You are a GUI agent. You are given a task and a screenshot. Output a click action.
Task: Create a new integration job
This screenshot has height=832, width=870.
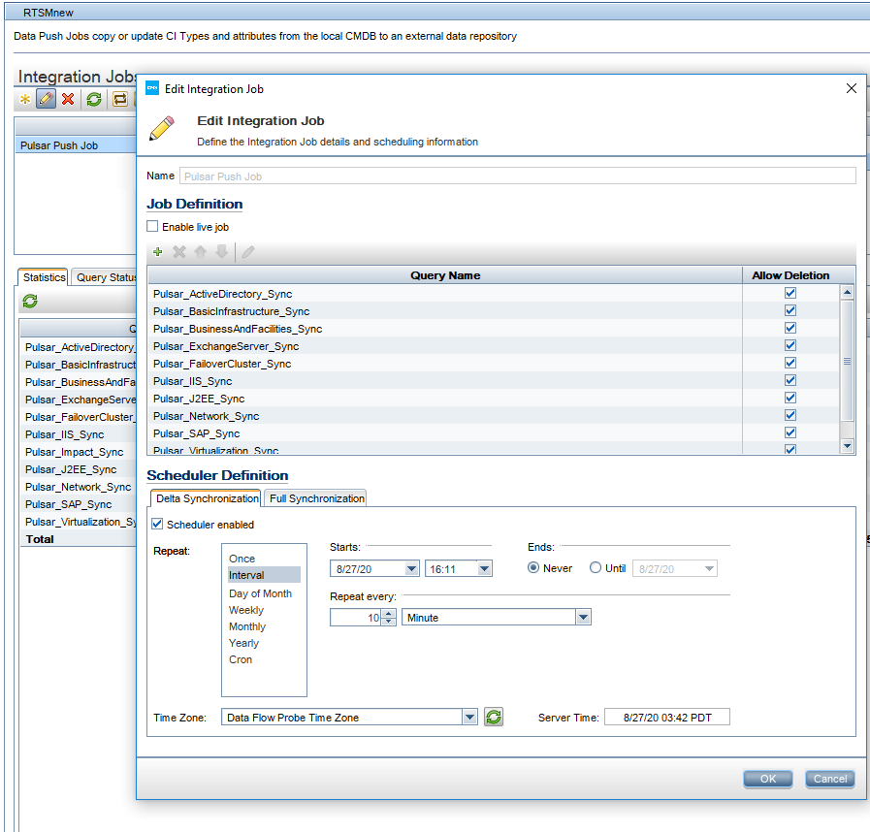(24, 99)
